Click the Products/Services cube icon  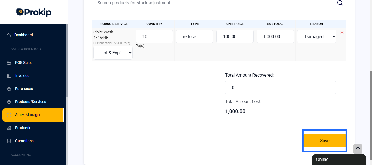(x=9, y=102)
